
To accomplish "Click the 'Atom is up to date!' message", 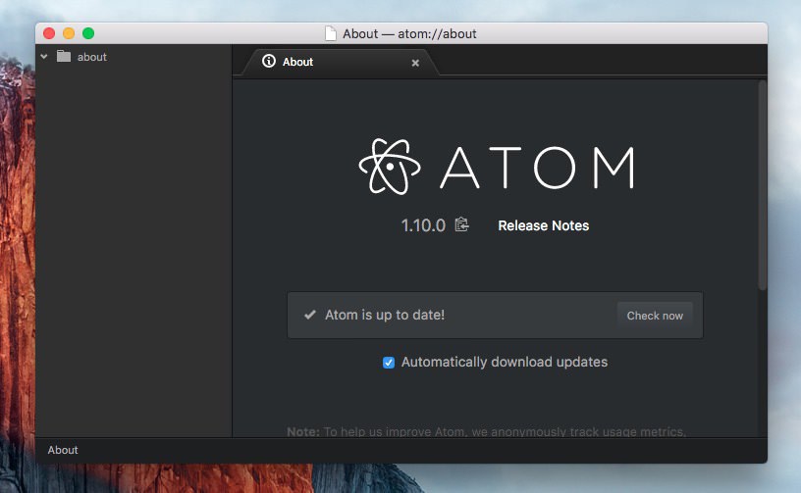I will click(385, 315).
